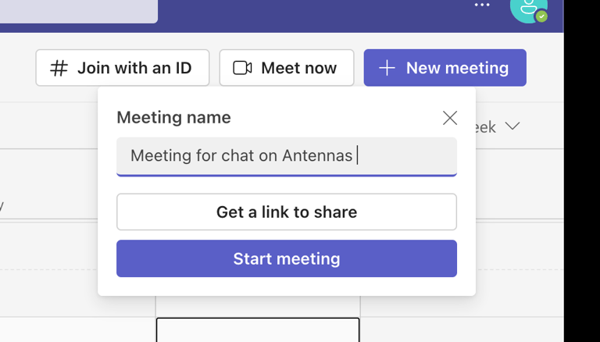Click the empty calendar cell right of the outlined slot

[462, 330]
